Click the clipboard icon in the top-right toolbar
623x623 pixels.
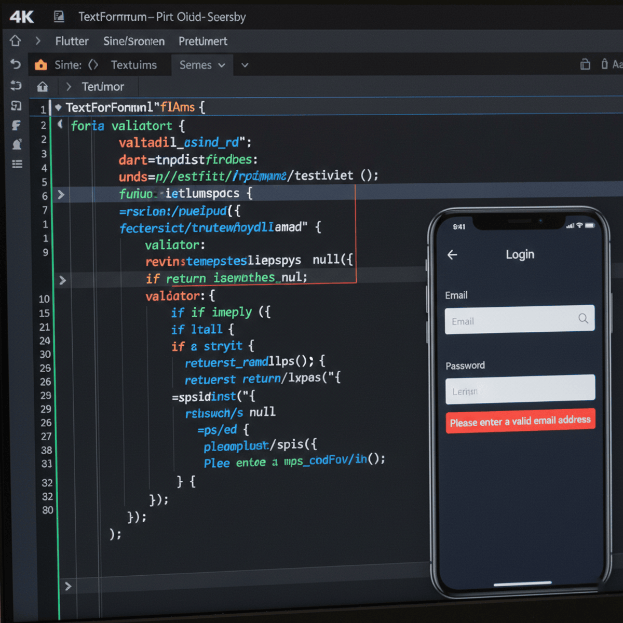click(x=586, y=64)
